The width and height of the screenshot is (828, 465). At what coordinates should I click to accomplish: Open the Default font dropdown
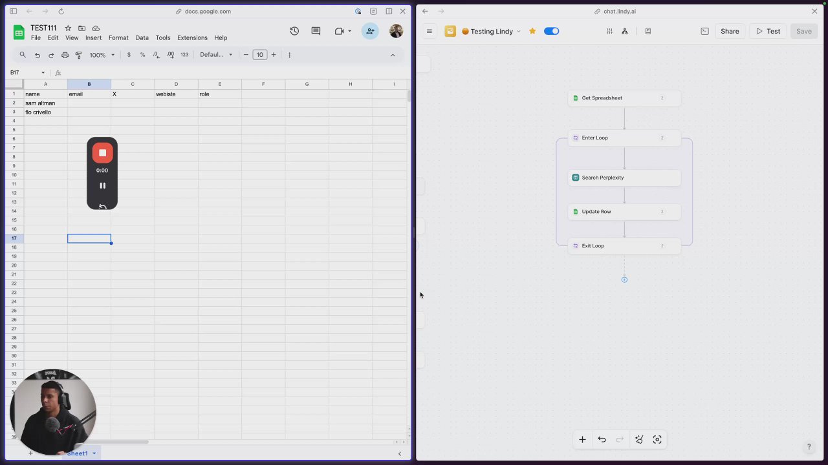(216, 55)
